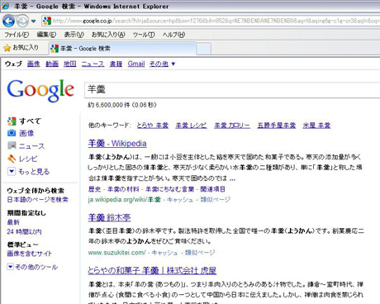380x304 pixels.
Task: Open the 羊羹 鈴木亭 result
Action: tap(109, 217)
